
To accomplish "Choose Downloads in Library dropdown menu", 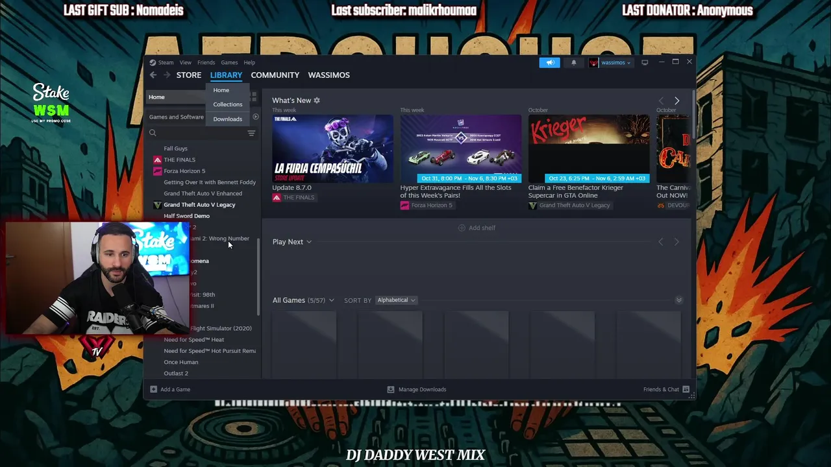I will tap(228, 119).
